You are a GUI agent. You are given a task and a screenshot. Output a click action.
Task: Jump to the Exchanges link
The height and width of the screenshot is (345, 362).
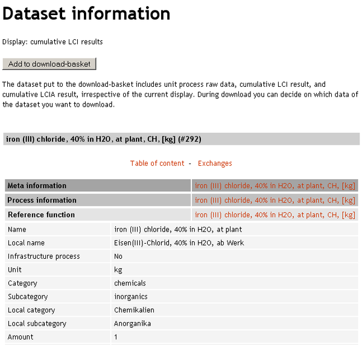pos(215,163)
